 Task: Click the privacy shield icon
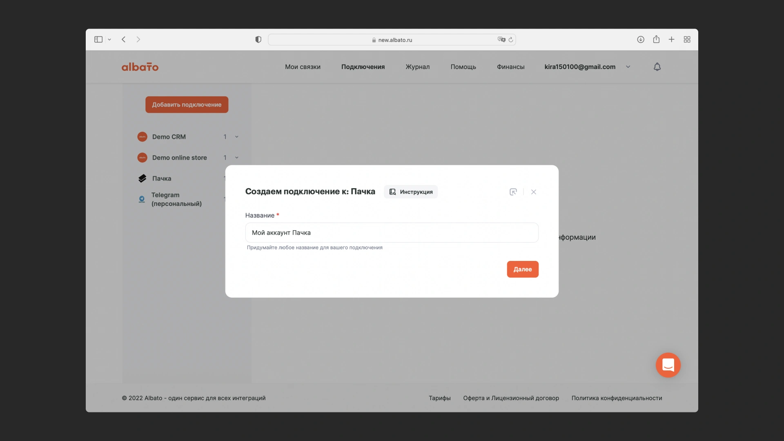(258, 40)
